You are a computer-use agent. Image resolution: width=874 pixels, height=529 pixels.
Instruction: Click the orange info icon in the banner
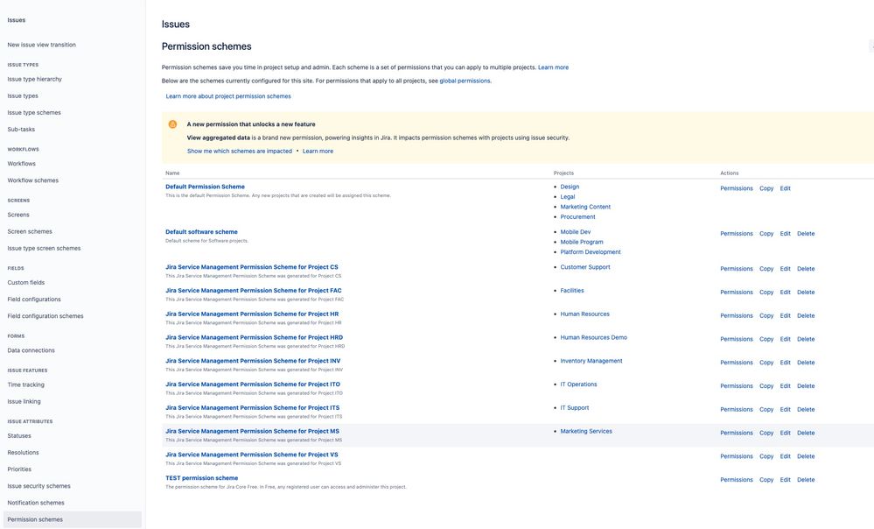click(x=173, y=123)
